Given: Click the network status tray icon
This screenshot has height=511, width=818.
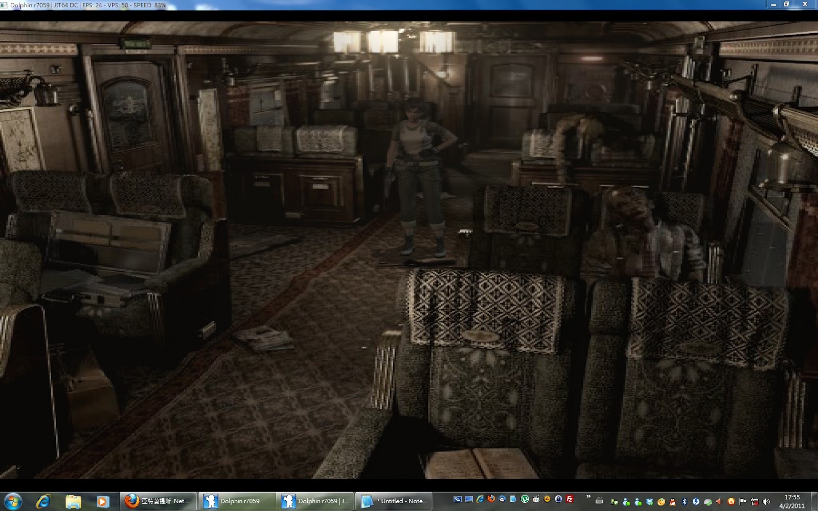Looking at the screenshot, I should [x=755, y=502].
